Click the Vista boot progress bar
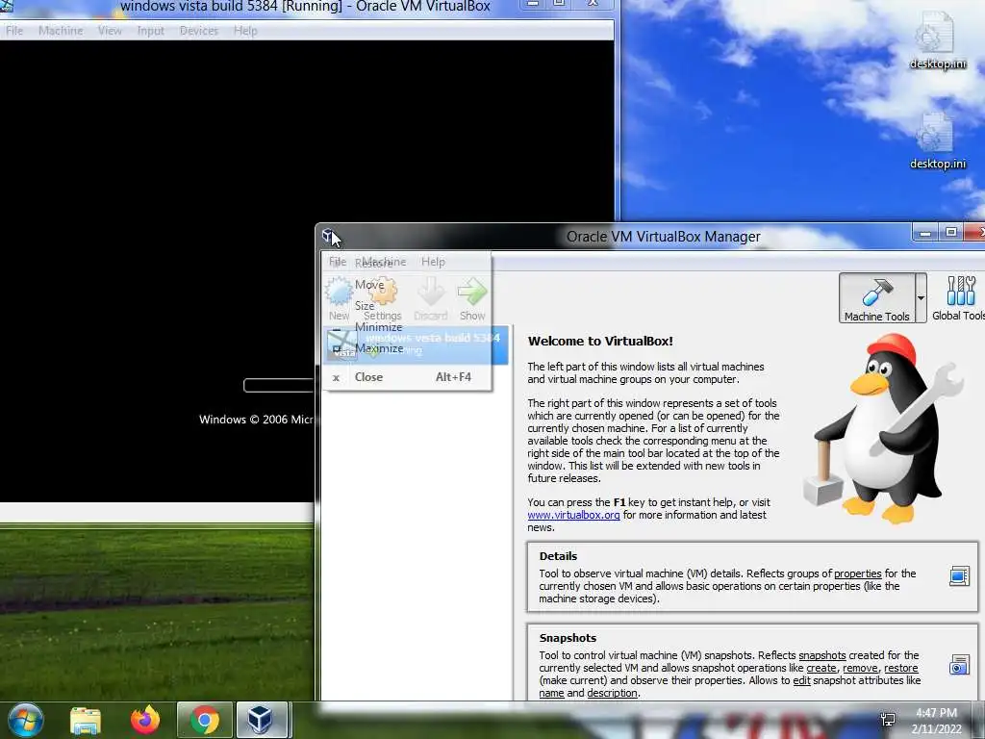The image size is (985, 739). pyautogui.click(x=278, y=385)
